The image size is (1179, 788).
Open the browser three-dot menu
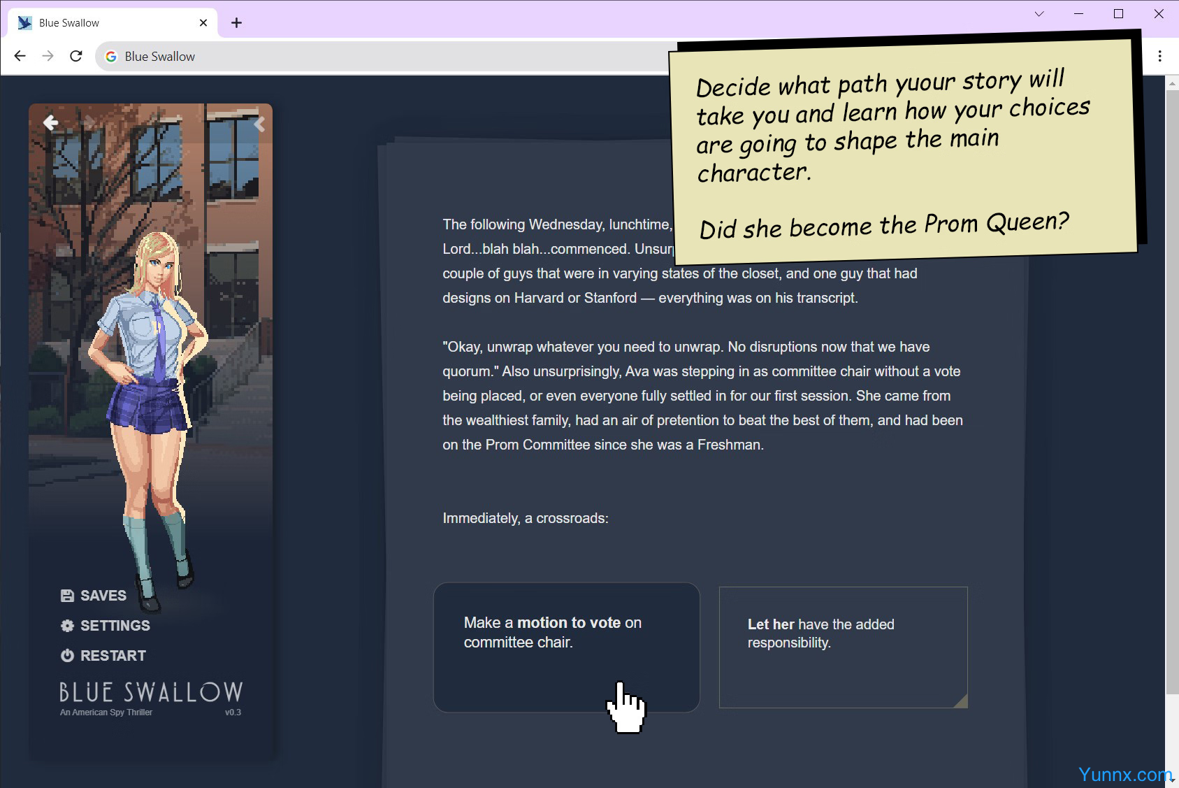tap(1159, 56)
